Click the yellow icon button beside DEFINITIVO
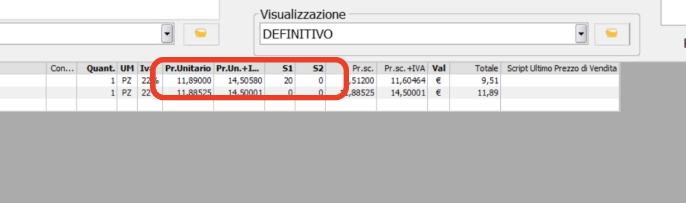The width and height of the screenshot is (686, 203). click(x=612, y=35)
